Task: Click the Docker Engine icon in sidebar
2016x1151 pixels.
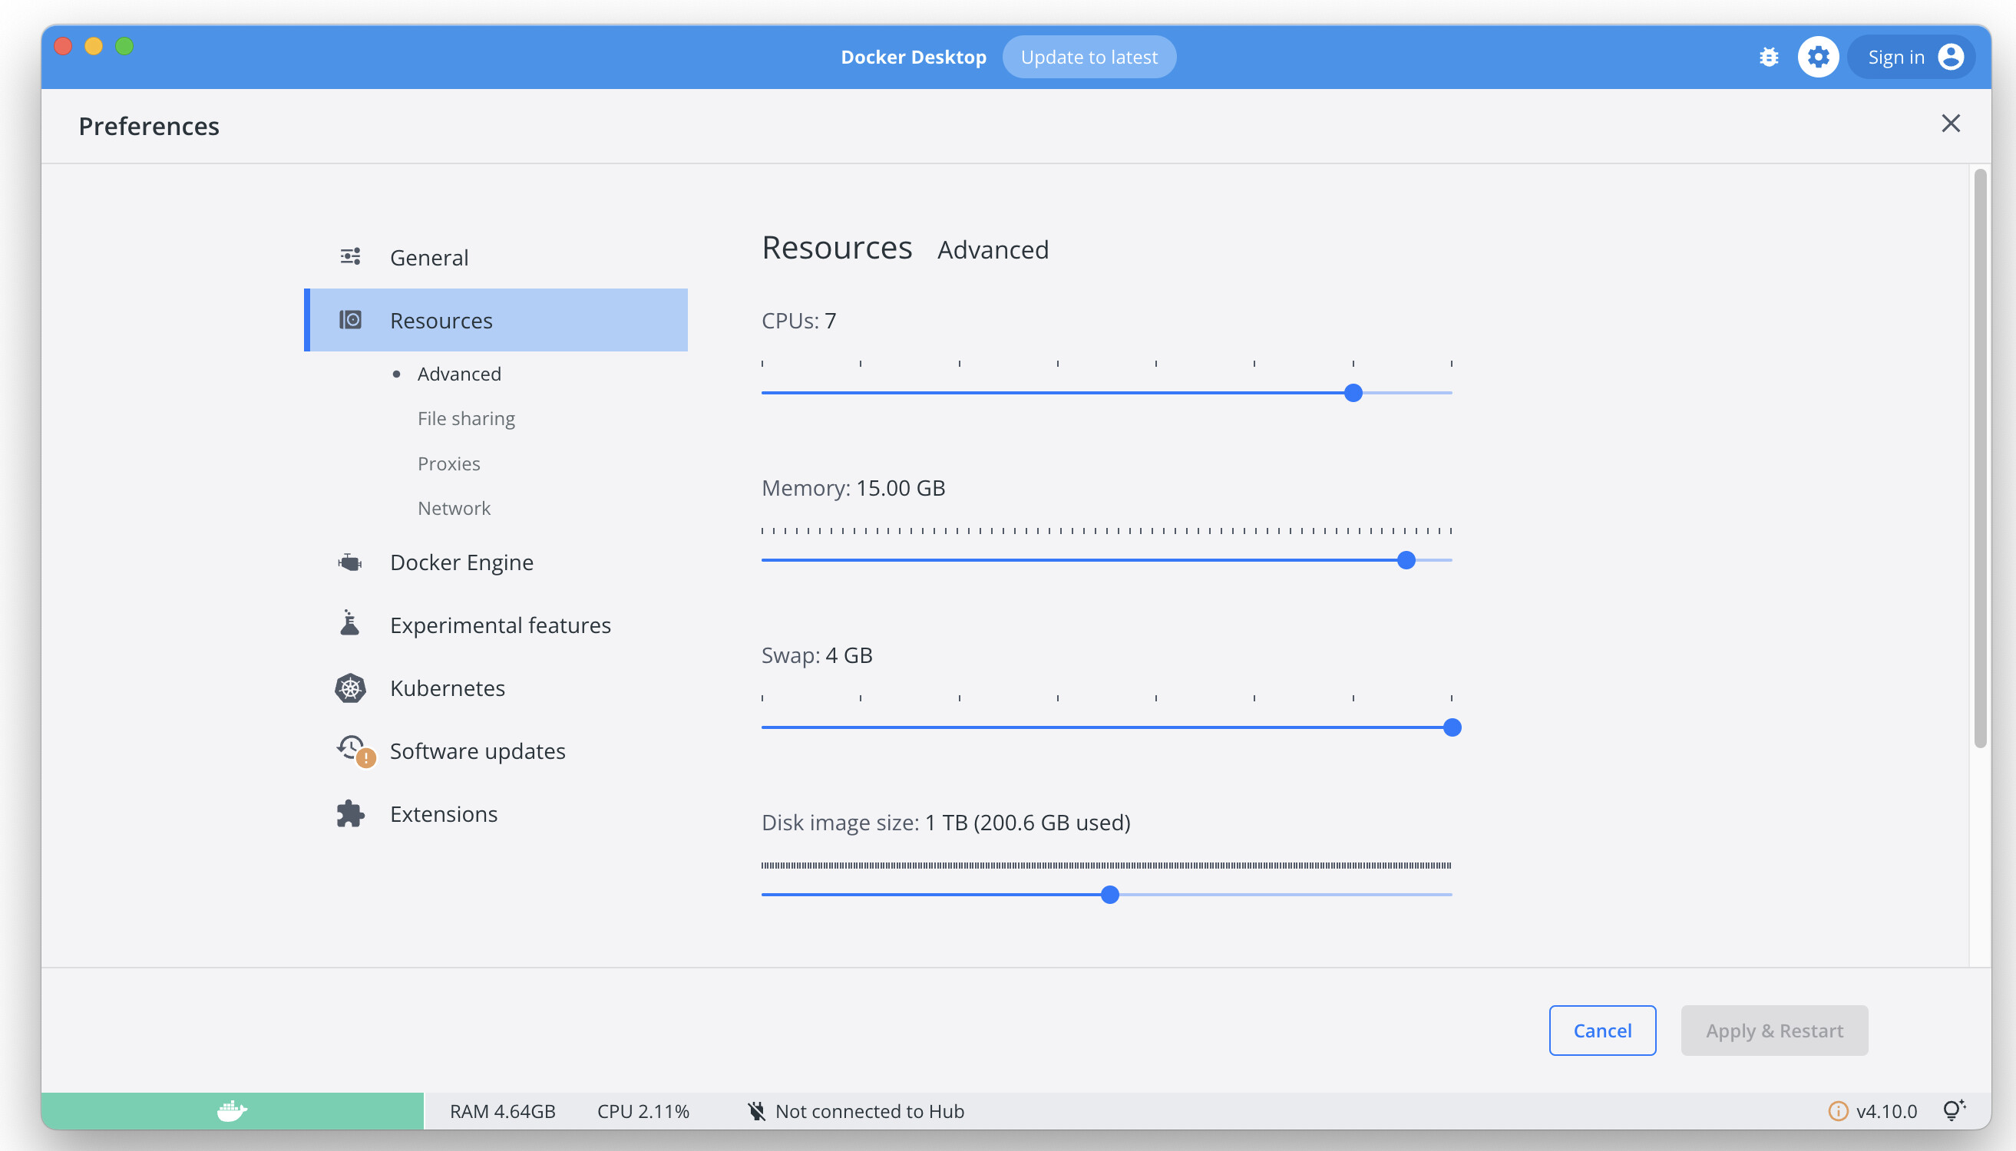Action: 349,562
